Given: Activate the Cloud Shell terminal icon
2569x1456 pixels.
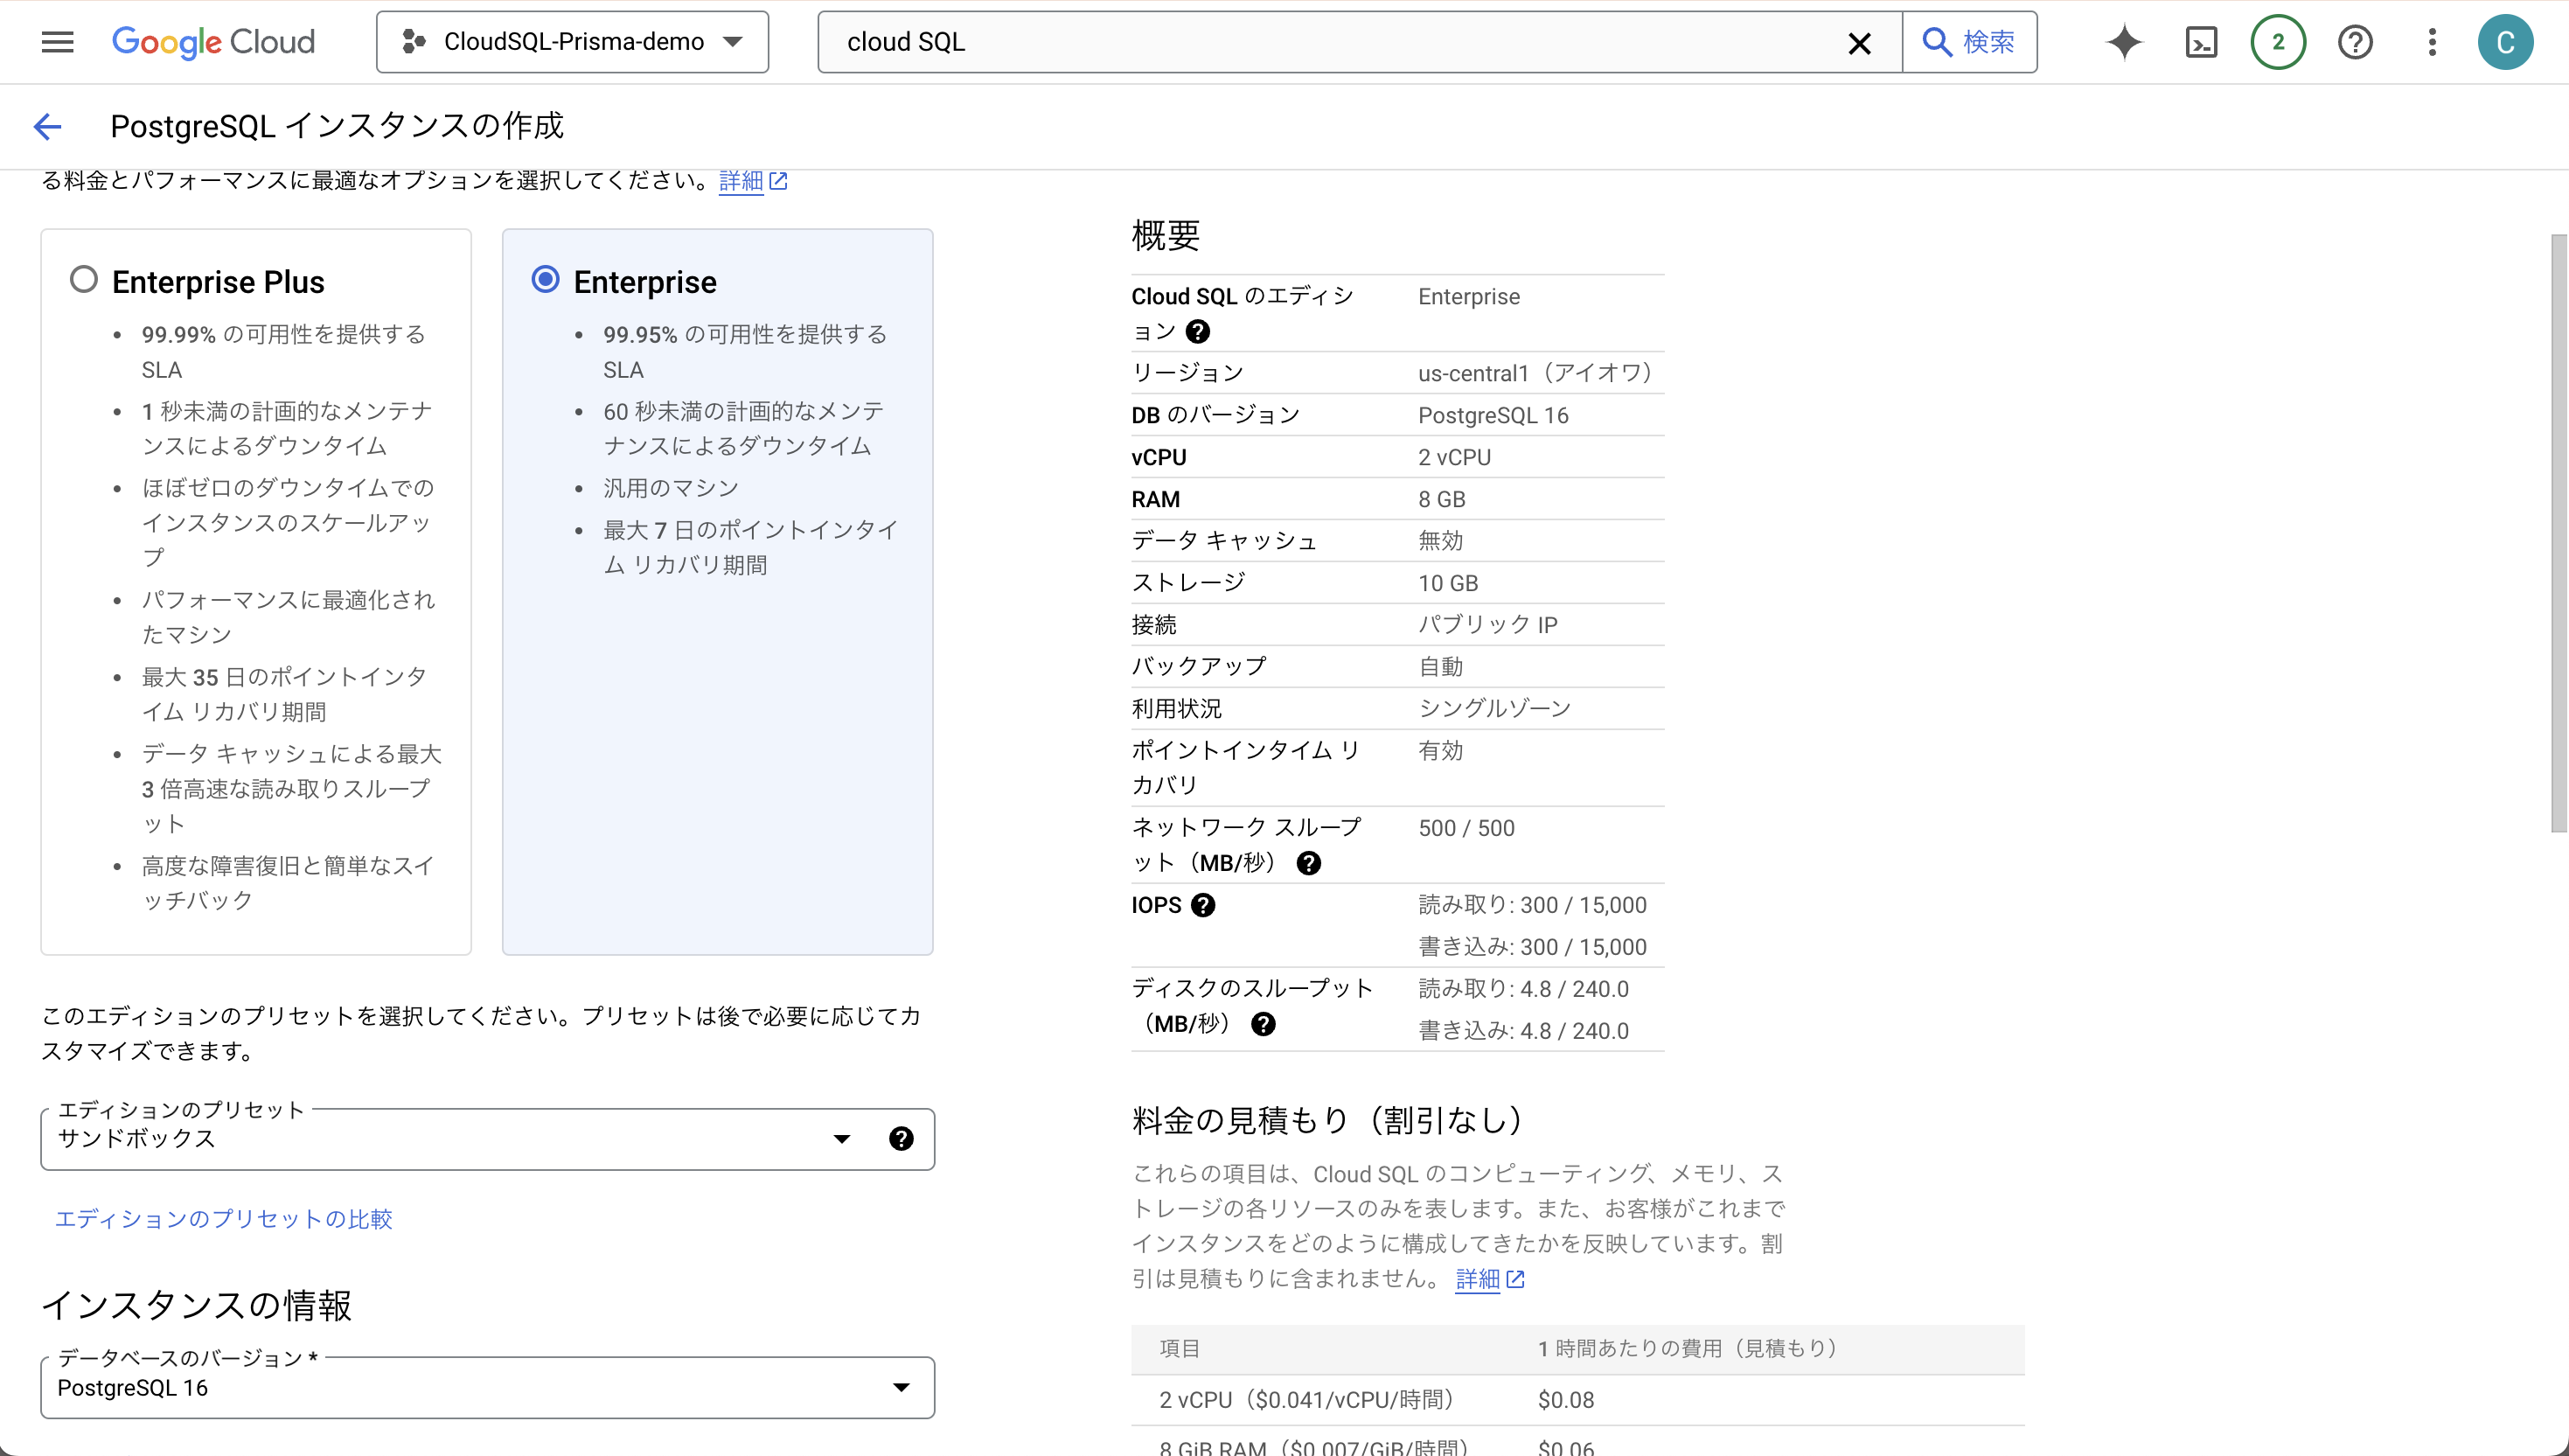Looking at the screenshot, I should (x=2201, y=42).
